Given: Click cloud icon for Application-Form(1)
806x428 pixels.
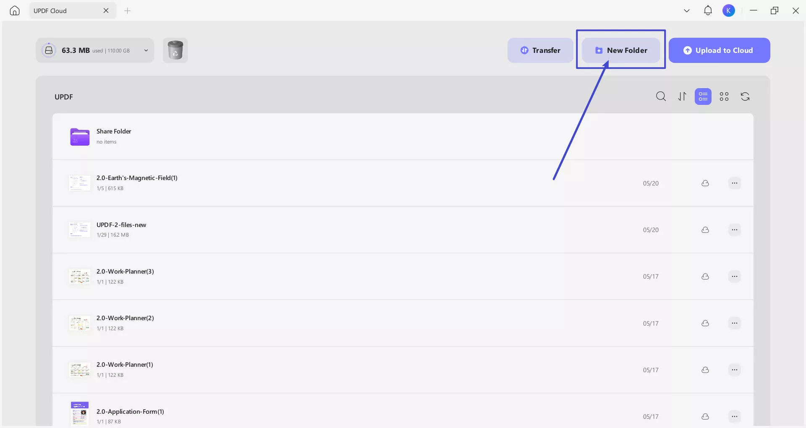Looking at the screenshot, I should pos(705,417).
